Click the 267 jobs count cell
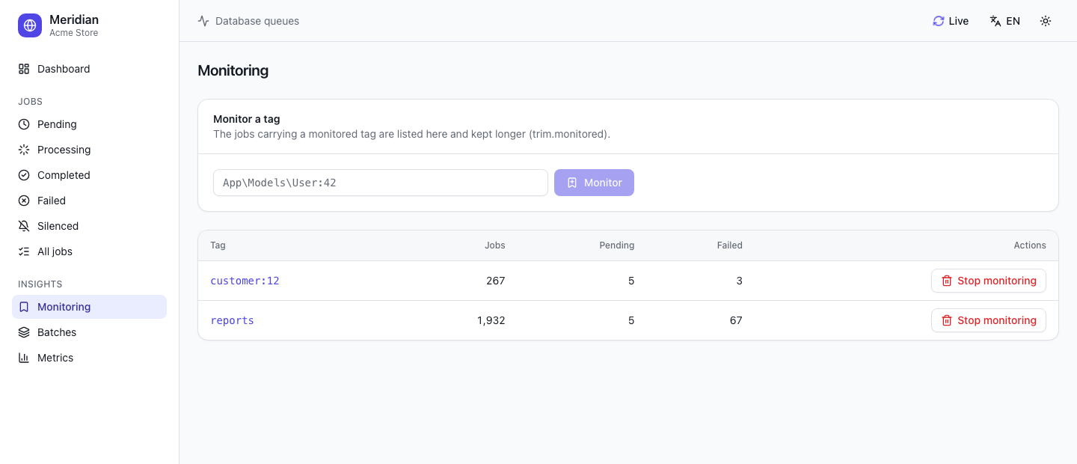Image resolution: width=1077 pixels, height=464 pixels. tap(496, 281)
